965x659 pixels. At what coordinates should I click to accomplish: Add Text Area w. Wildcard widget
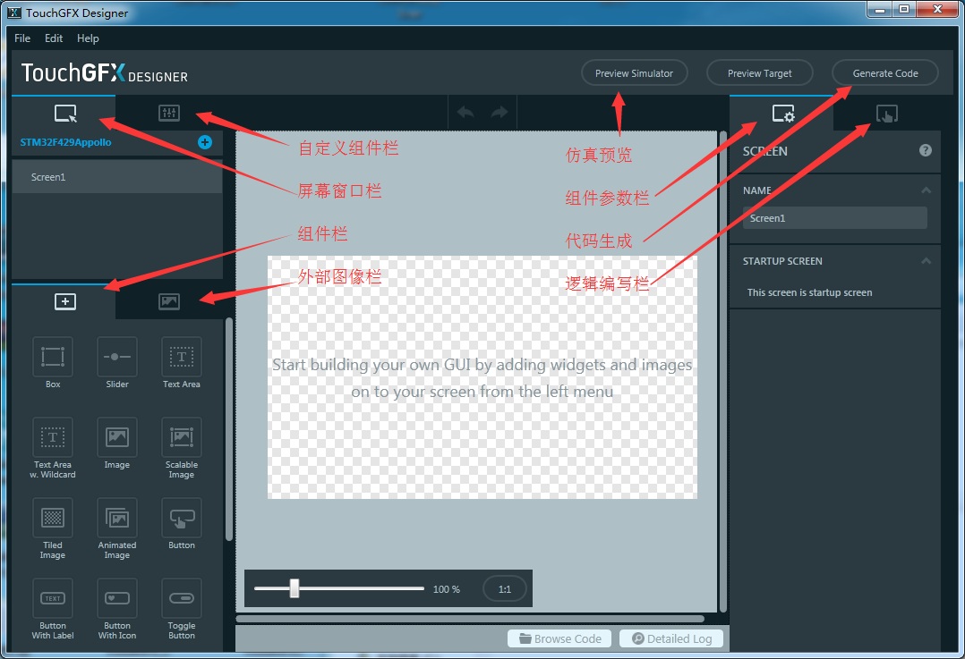click(x=52, y=437)
